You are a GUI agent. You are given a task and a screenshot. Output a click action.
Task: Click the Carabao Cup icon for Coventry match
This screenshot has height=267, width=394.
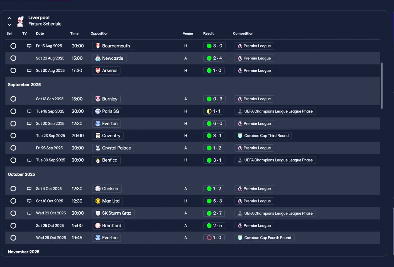coord(240,136)
